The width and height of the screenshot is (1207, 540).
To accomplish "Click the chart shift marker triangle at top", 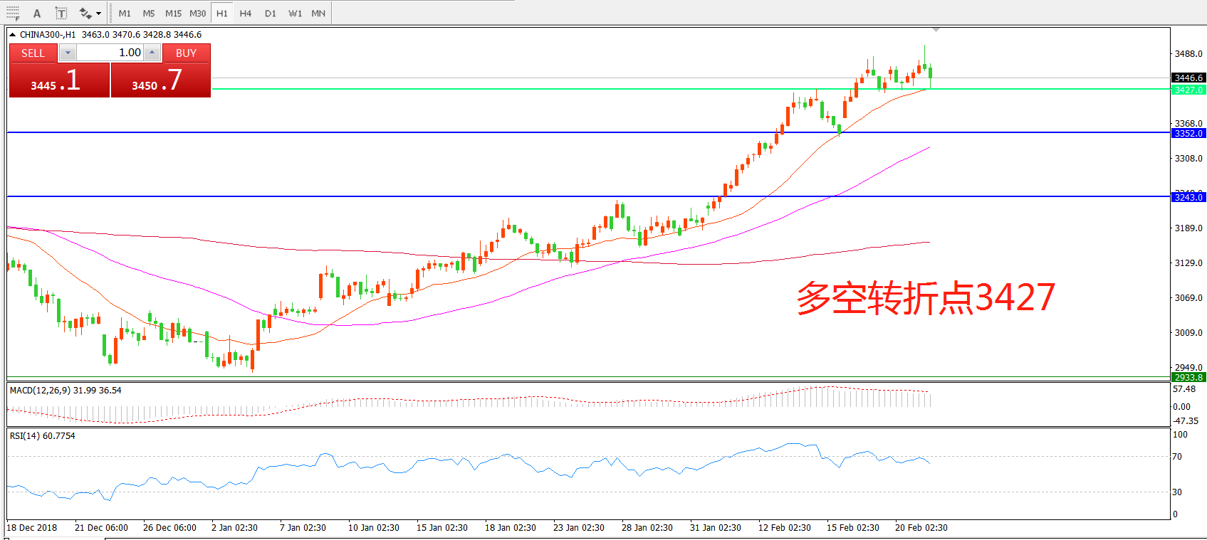I will pos(936,30).
